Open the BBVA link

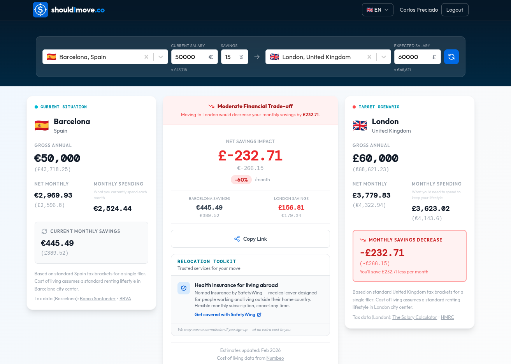coord(125,299)
